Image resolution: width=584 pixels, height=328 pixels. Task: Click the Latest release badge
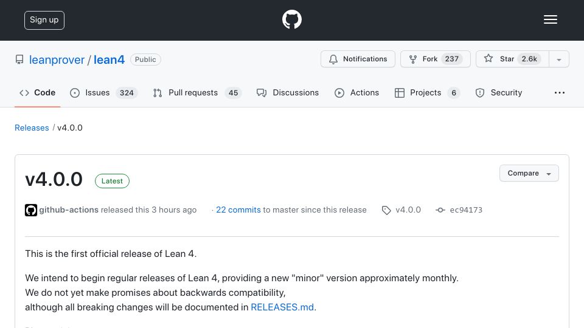coord(112,181)
